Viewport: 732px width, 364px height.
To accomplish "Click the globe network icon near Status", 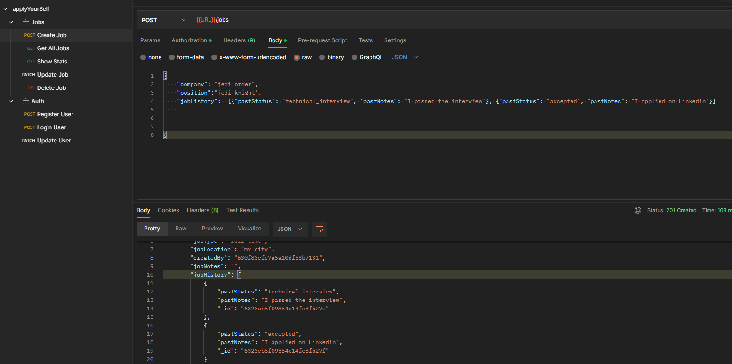I will coord(638,210).
